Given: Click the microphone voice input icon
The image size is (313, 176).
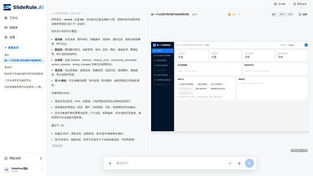Looking at the screenshot, I should coord(240,163).
